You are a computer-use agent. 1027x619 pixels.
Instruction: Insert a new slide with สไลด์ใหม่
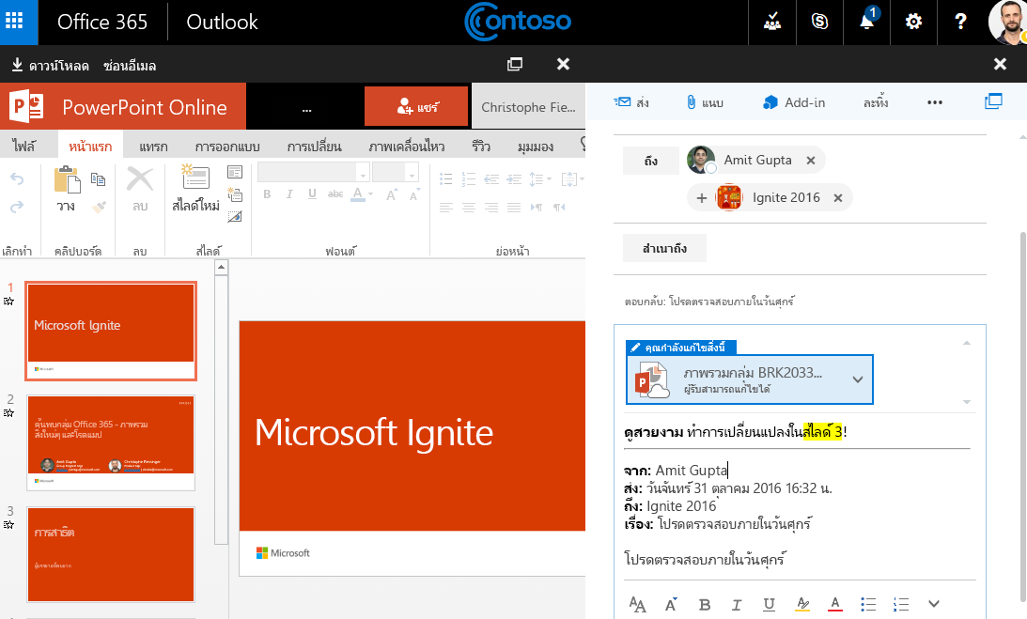[x=195, y=188]
